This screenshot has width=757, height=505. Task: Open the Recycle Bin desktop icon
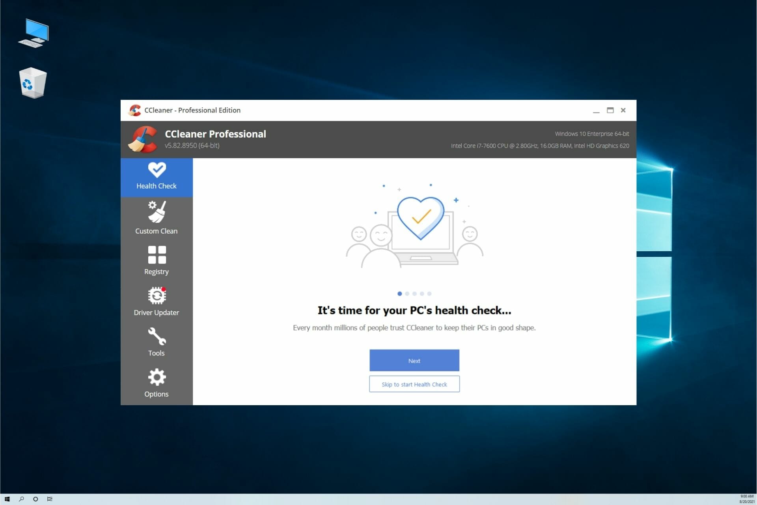[33, 83]
